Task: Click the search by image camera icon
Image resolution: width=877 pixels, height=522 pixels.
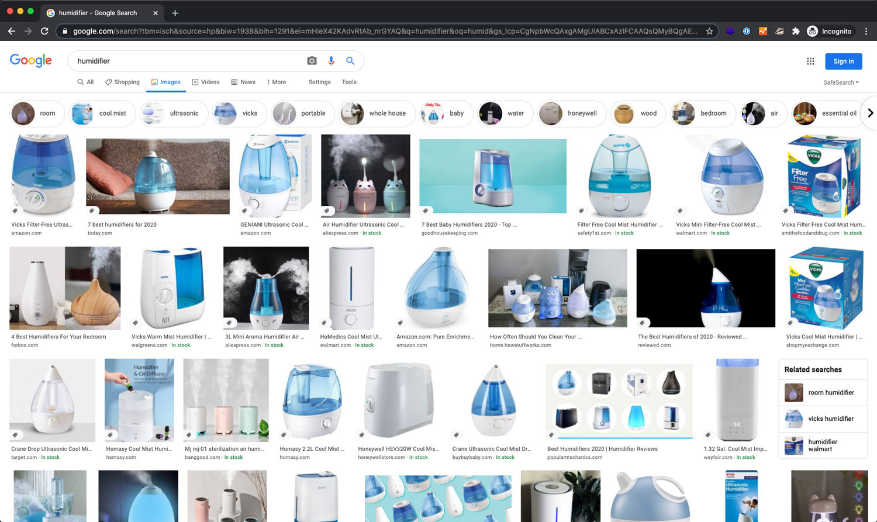Action: (312, 61)
